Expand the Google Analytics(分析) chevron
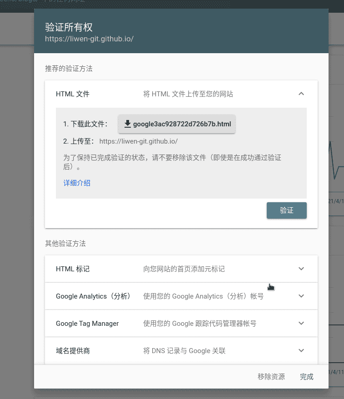Screen dimensions: 344x399 [301, 296]
